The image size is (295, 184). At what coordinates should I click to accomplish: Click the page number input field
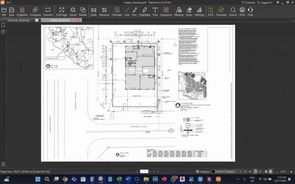tap(144, 171)
